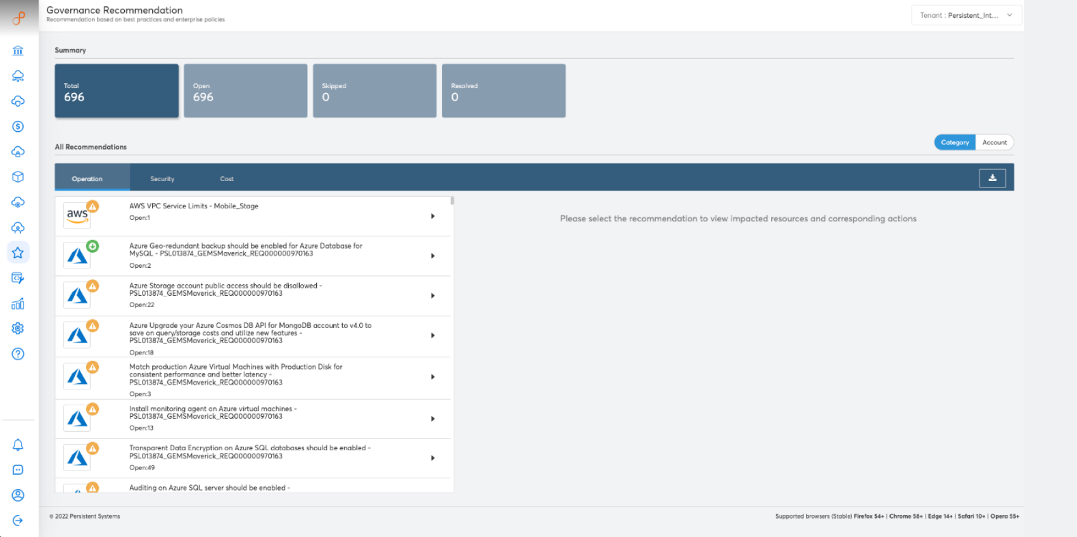Open the cloud with user sidebar icon
This screenshot has height=537, width=1077.
point(18,228)
